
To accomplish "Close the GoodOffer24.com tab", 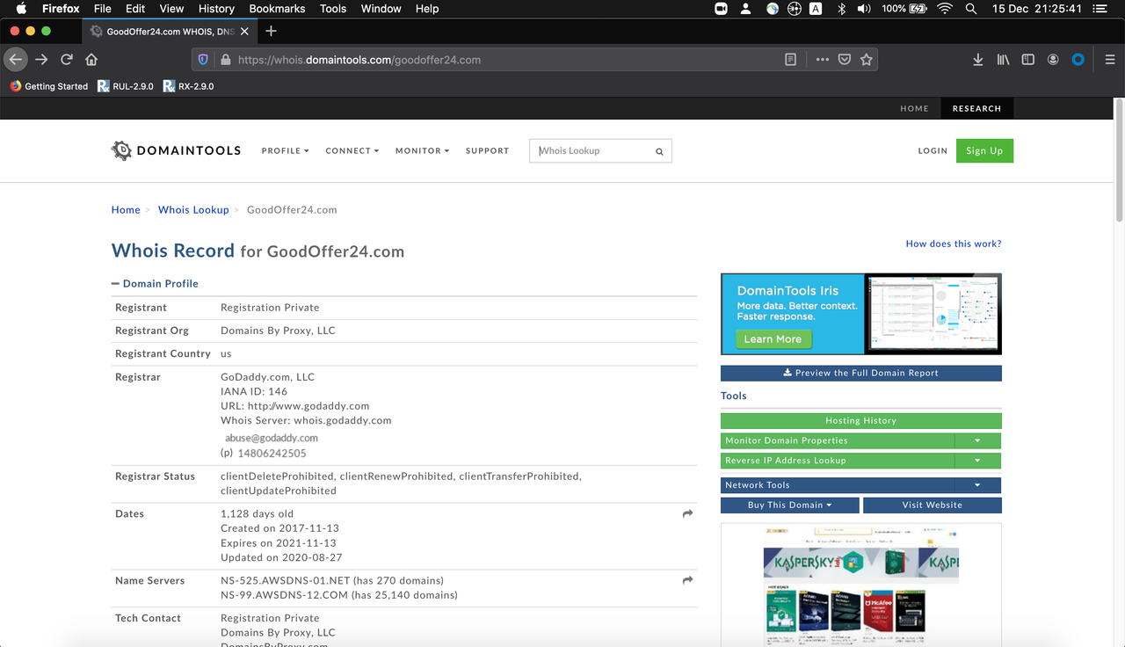I will coord(244,32).
